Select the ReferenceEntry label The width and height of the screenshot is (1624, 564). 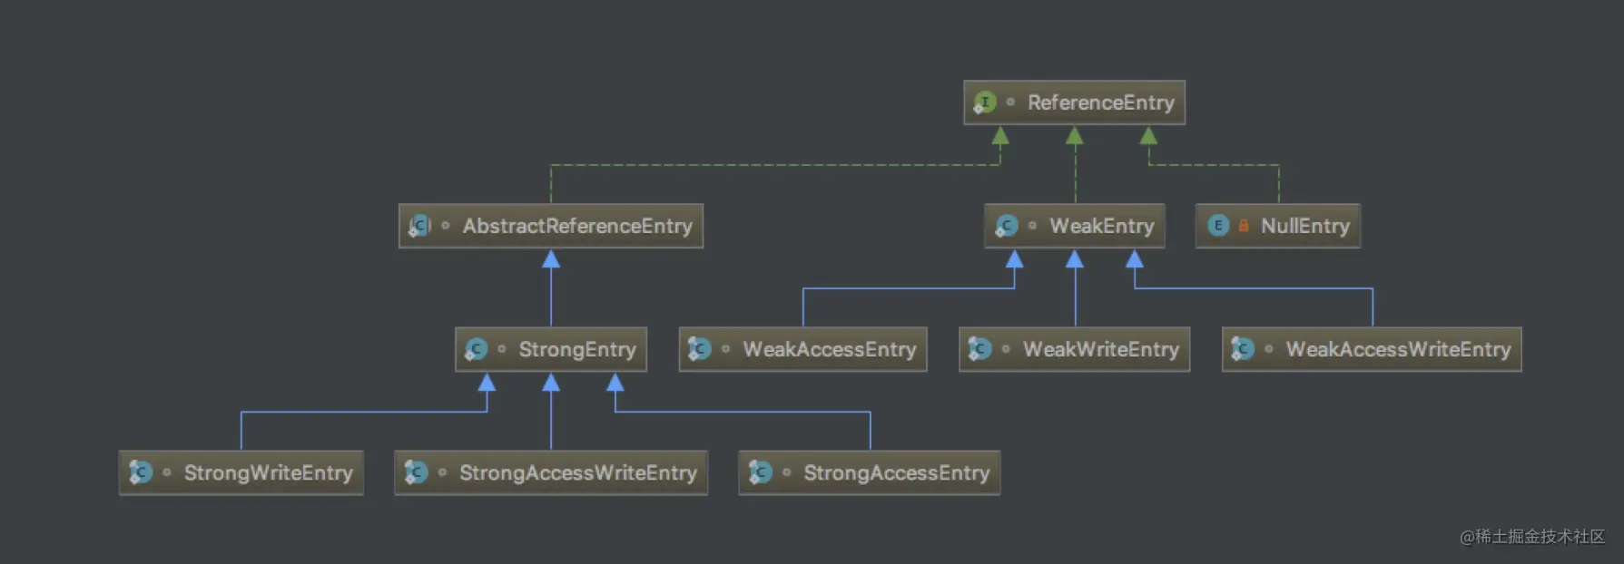(1100, 102)
